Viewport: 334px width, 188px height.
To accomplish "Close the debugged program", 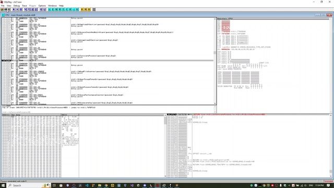I will click(x=9, y=9).
